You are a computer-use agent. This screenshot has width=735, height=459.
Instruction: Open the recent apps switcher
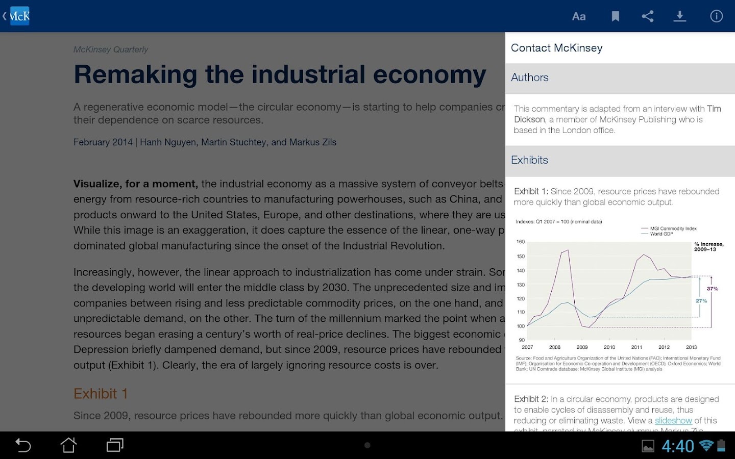point(114,445)
